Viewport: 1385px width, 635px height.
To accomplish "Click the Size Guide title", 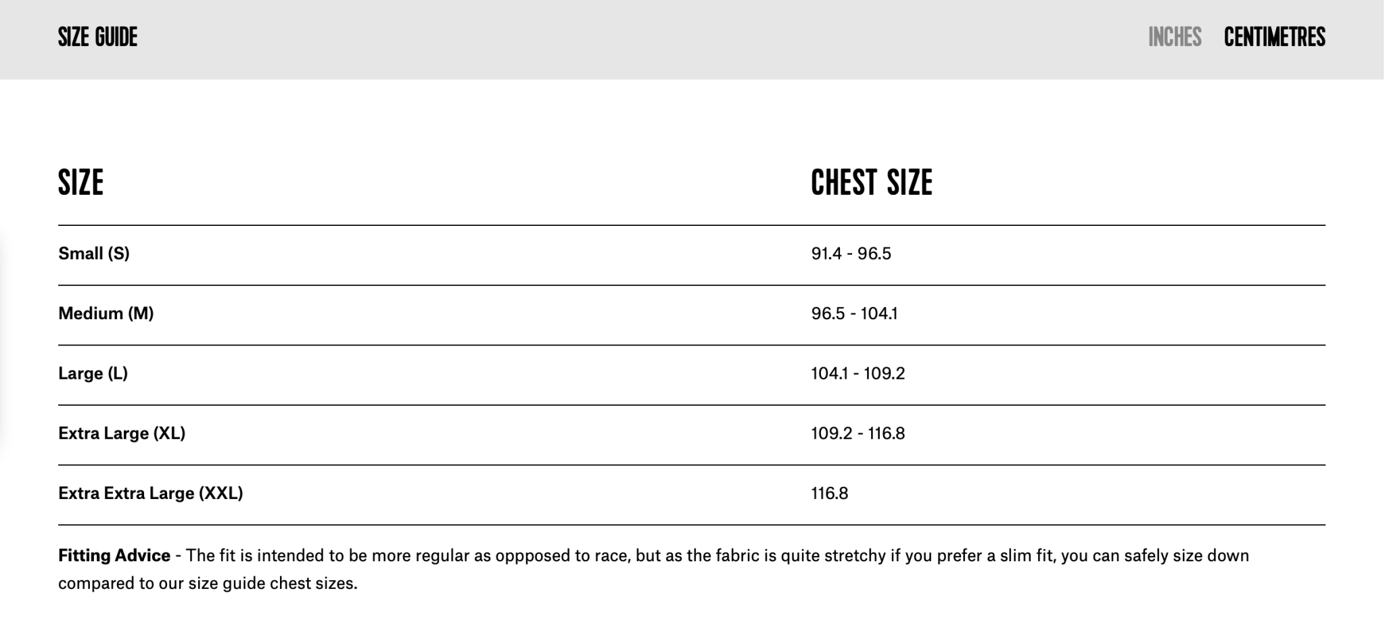I will 97,37.
